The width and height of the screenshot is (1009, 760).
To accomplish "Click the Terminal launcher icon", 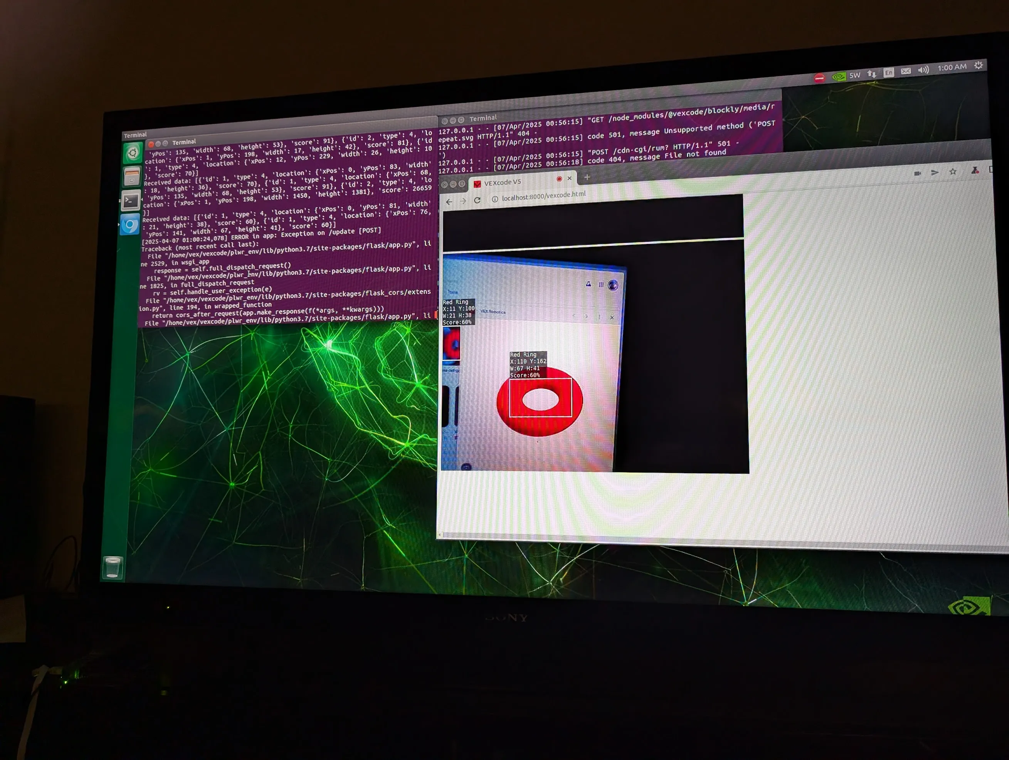I will tap(130, 201).
